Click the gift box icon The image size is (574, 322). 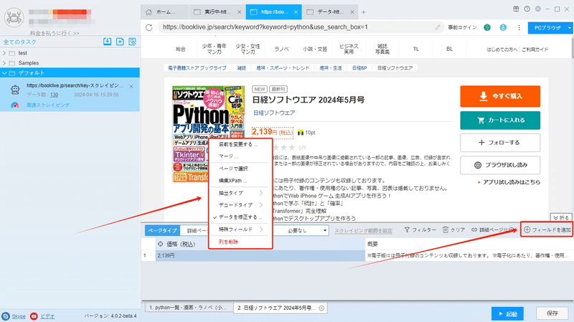tap(516, 9)
